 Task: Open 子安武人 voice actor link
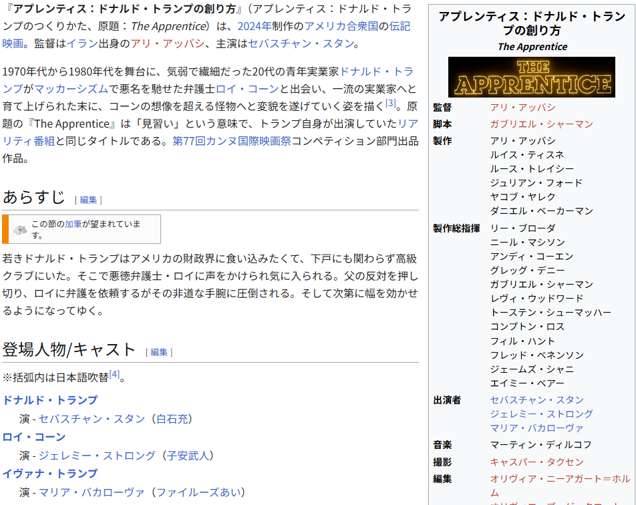[x=189, y=456]
